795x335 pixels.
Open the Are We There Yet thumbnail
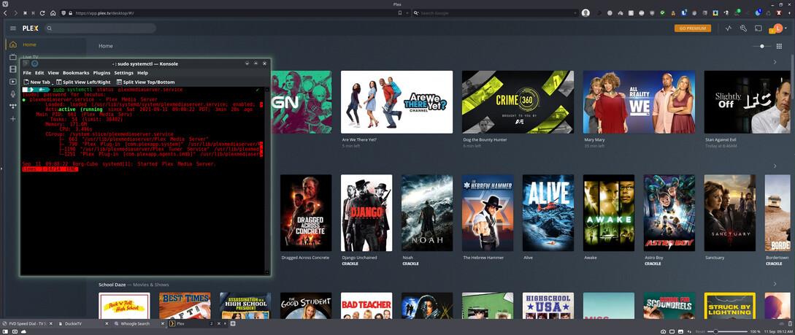[x=396, y=102]
